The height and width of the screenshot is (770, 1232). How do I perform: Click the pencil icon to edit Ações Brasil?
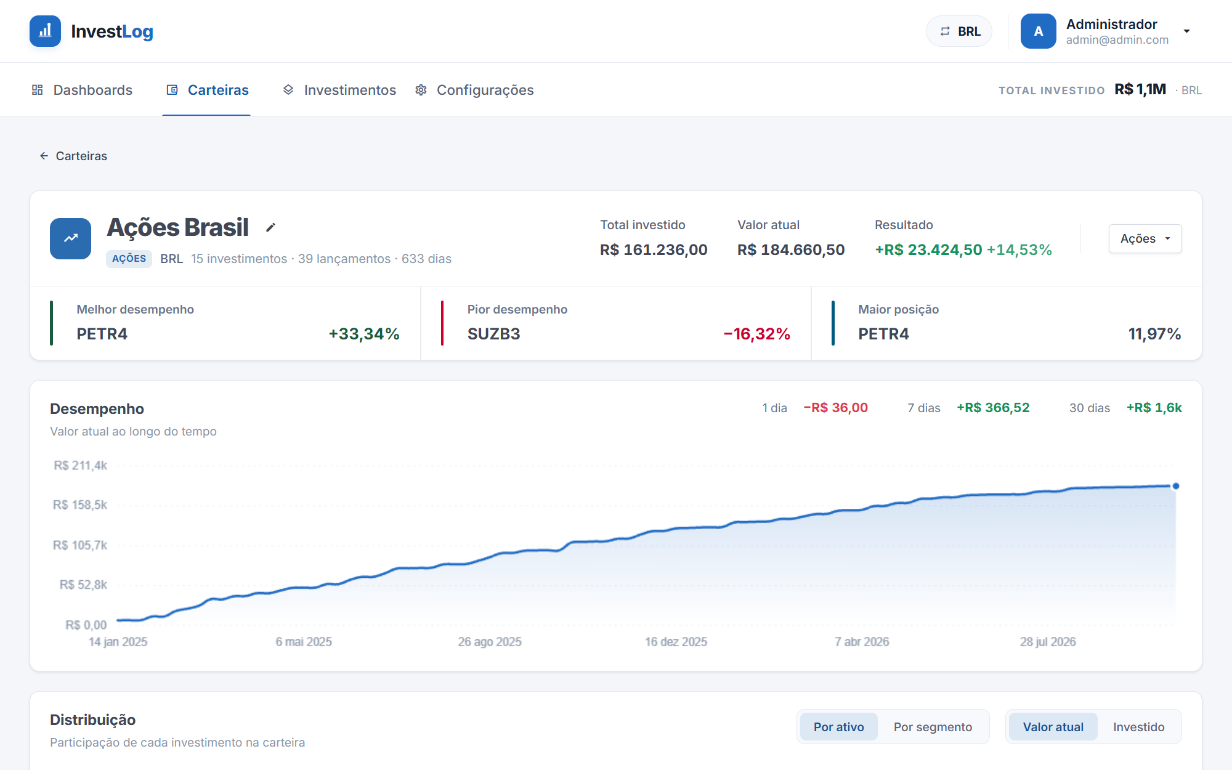tap(270, 227)
